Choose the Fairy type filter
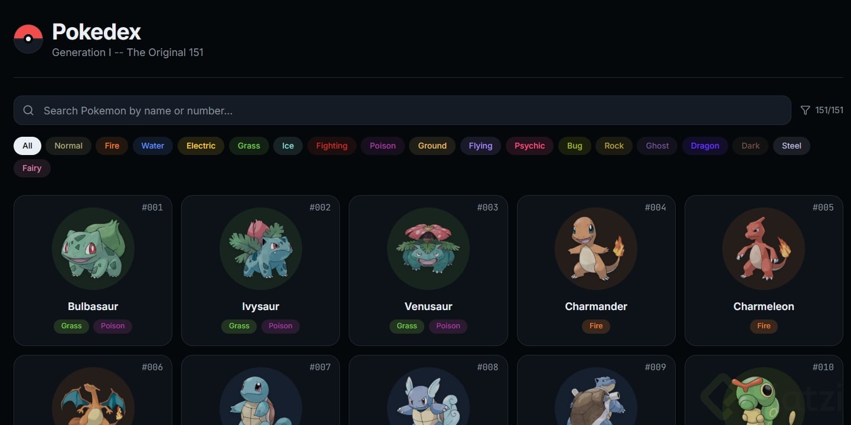 32,168
